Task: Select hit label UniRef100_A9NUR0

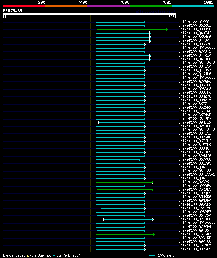Action: (x=195, y=200)
